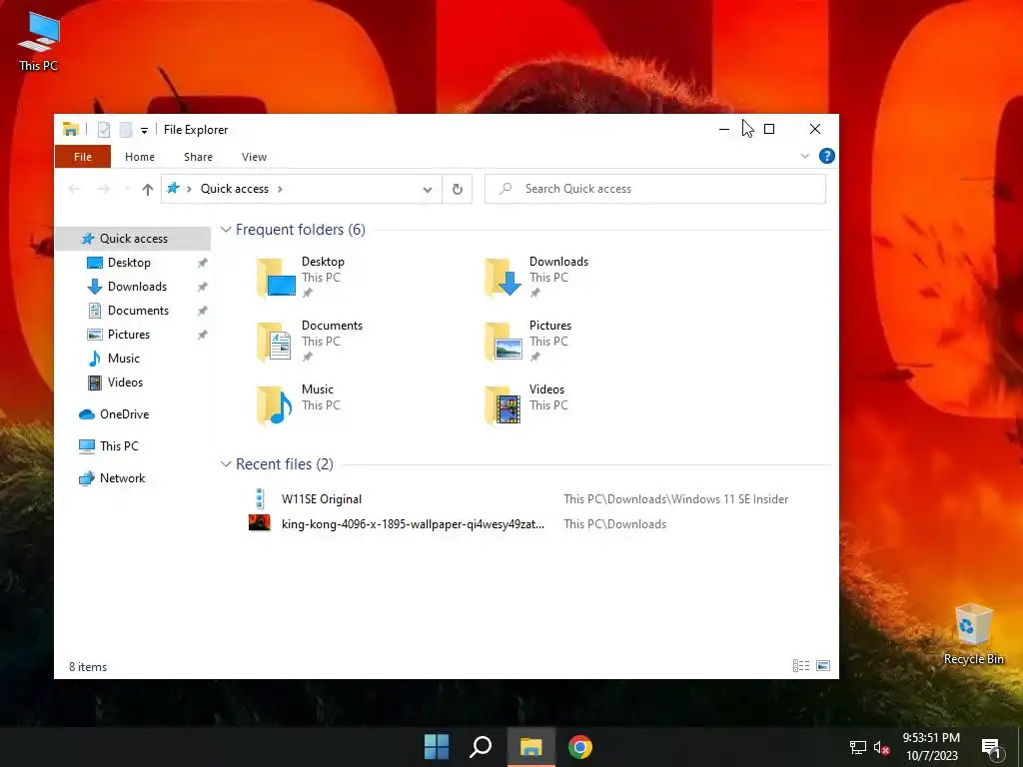Image resolution: width=1023 pixels, height=767 pixels.
Task: Click the forward navigation arrow
Action: 103,189
